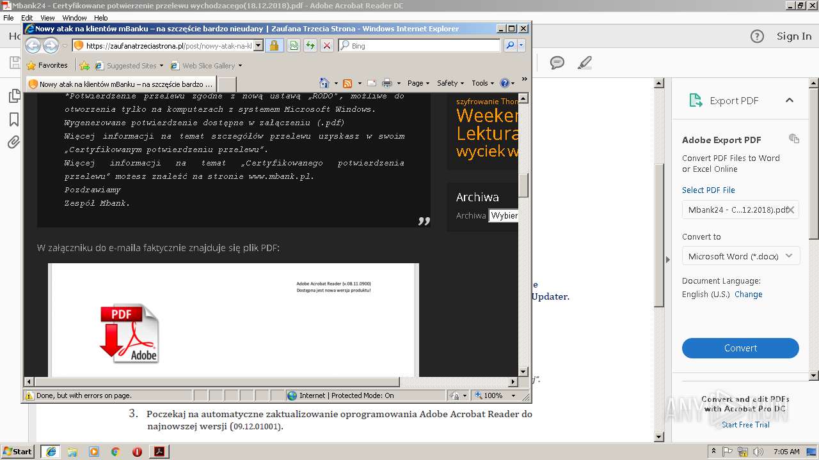Open Favorites star in Internet Explorer
The width and height of the screenshot is (819, 460).
pyautogui.click(x=47, y=65)
